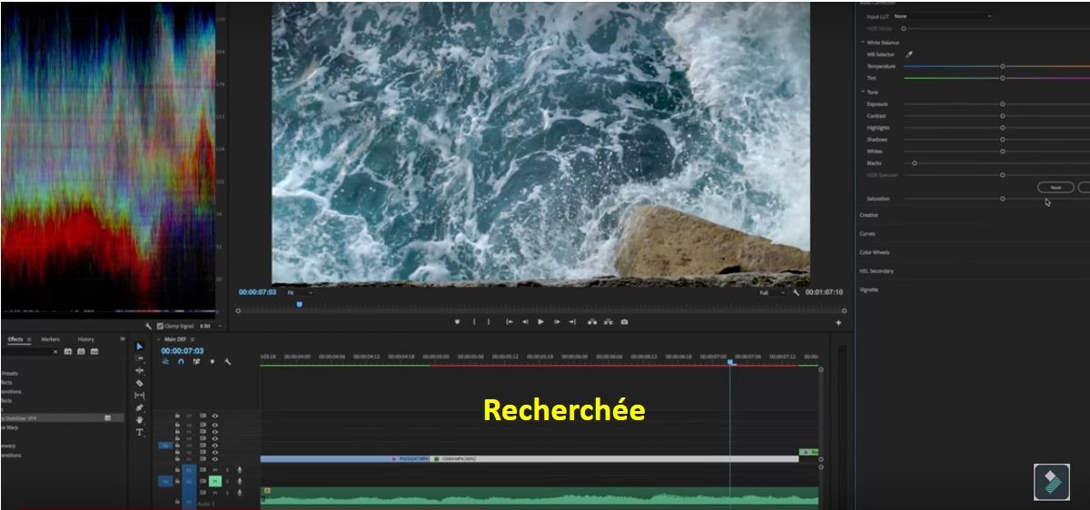Open Lumetri Scopes wrench settings
Viewport: 1090px width, 510px height.
pos(147,326)
